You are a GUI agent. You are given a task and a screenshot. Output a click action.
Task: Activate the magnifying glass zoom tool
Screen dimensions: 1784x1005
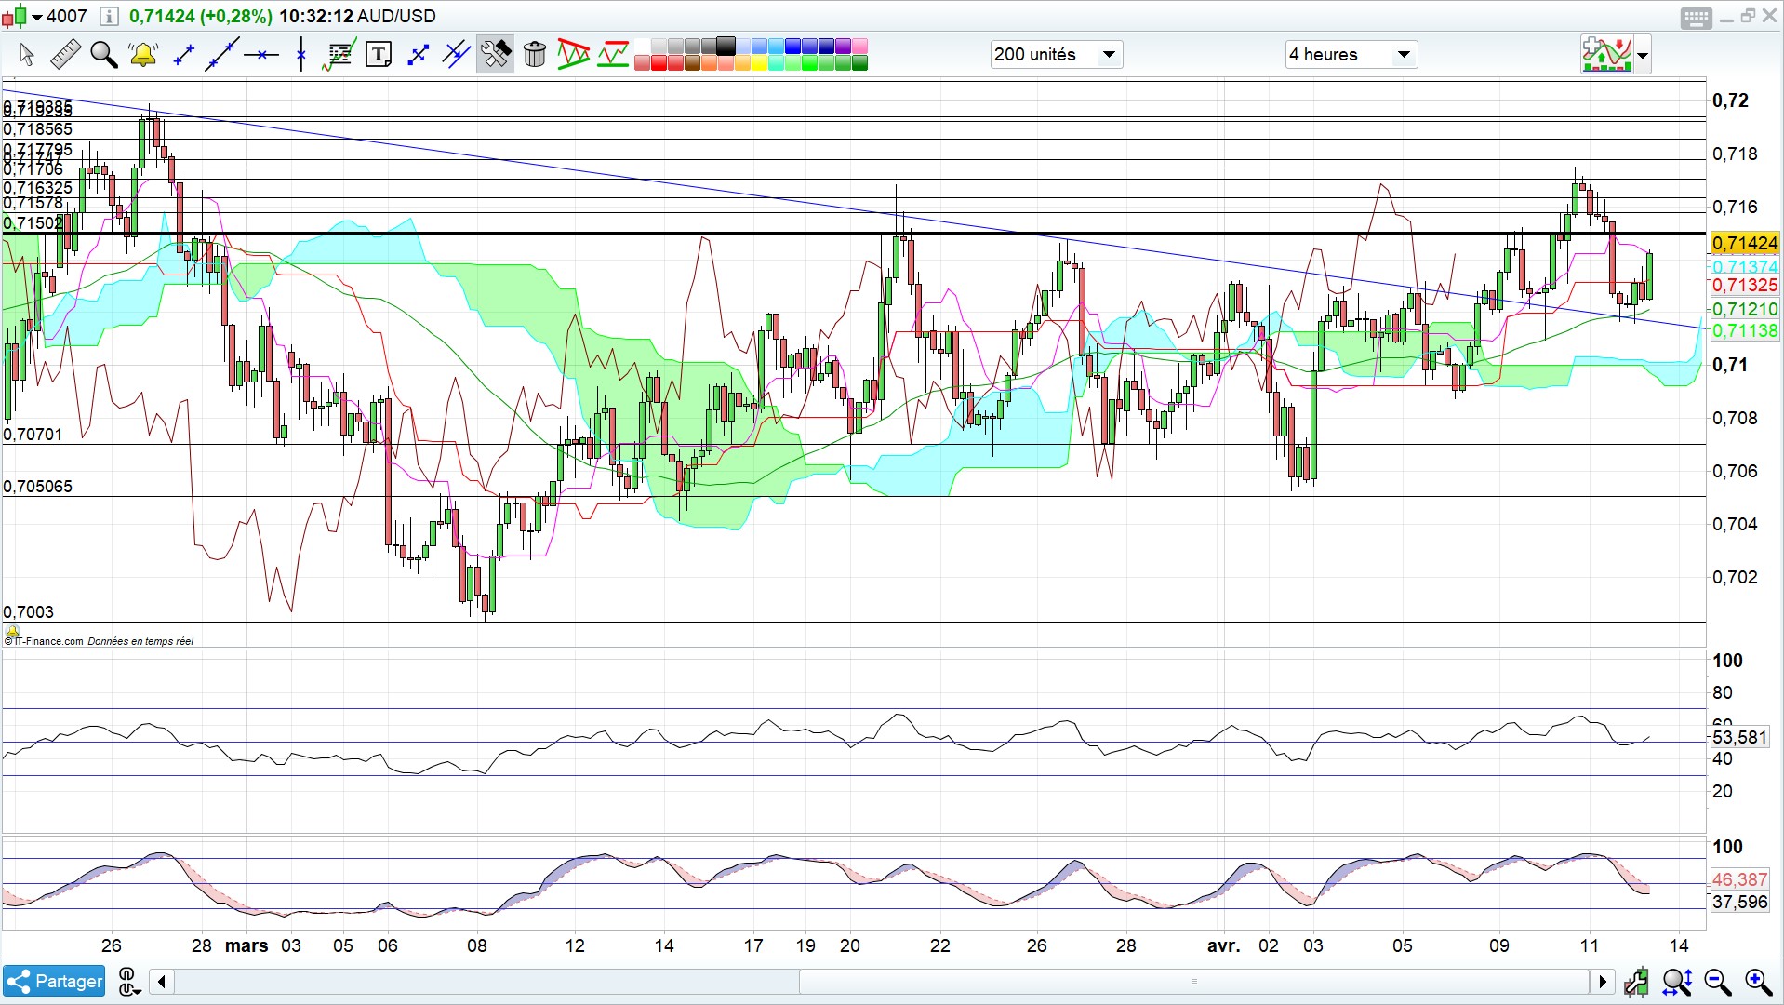click(103, 55)
